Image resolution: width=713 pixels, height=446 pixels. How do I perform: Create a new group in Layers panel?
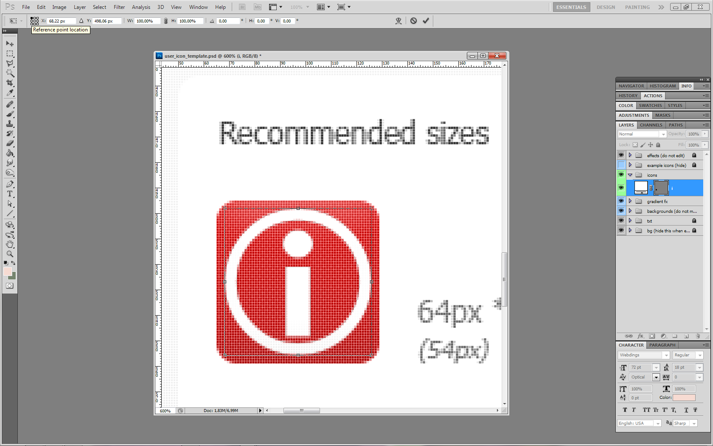[x=675, y=336]
